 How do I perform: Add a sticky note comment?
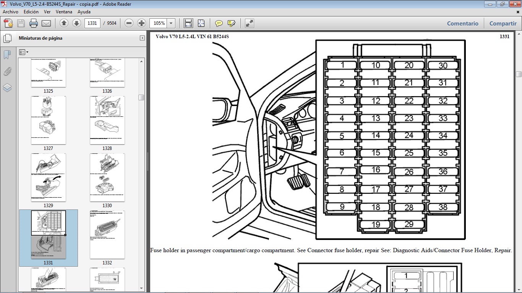[x=219, y=23]
